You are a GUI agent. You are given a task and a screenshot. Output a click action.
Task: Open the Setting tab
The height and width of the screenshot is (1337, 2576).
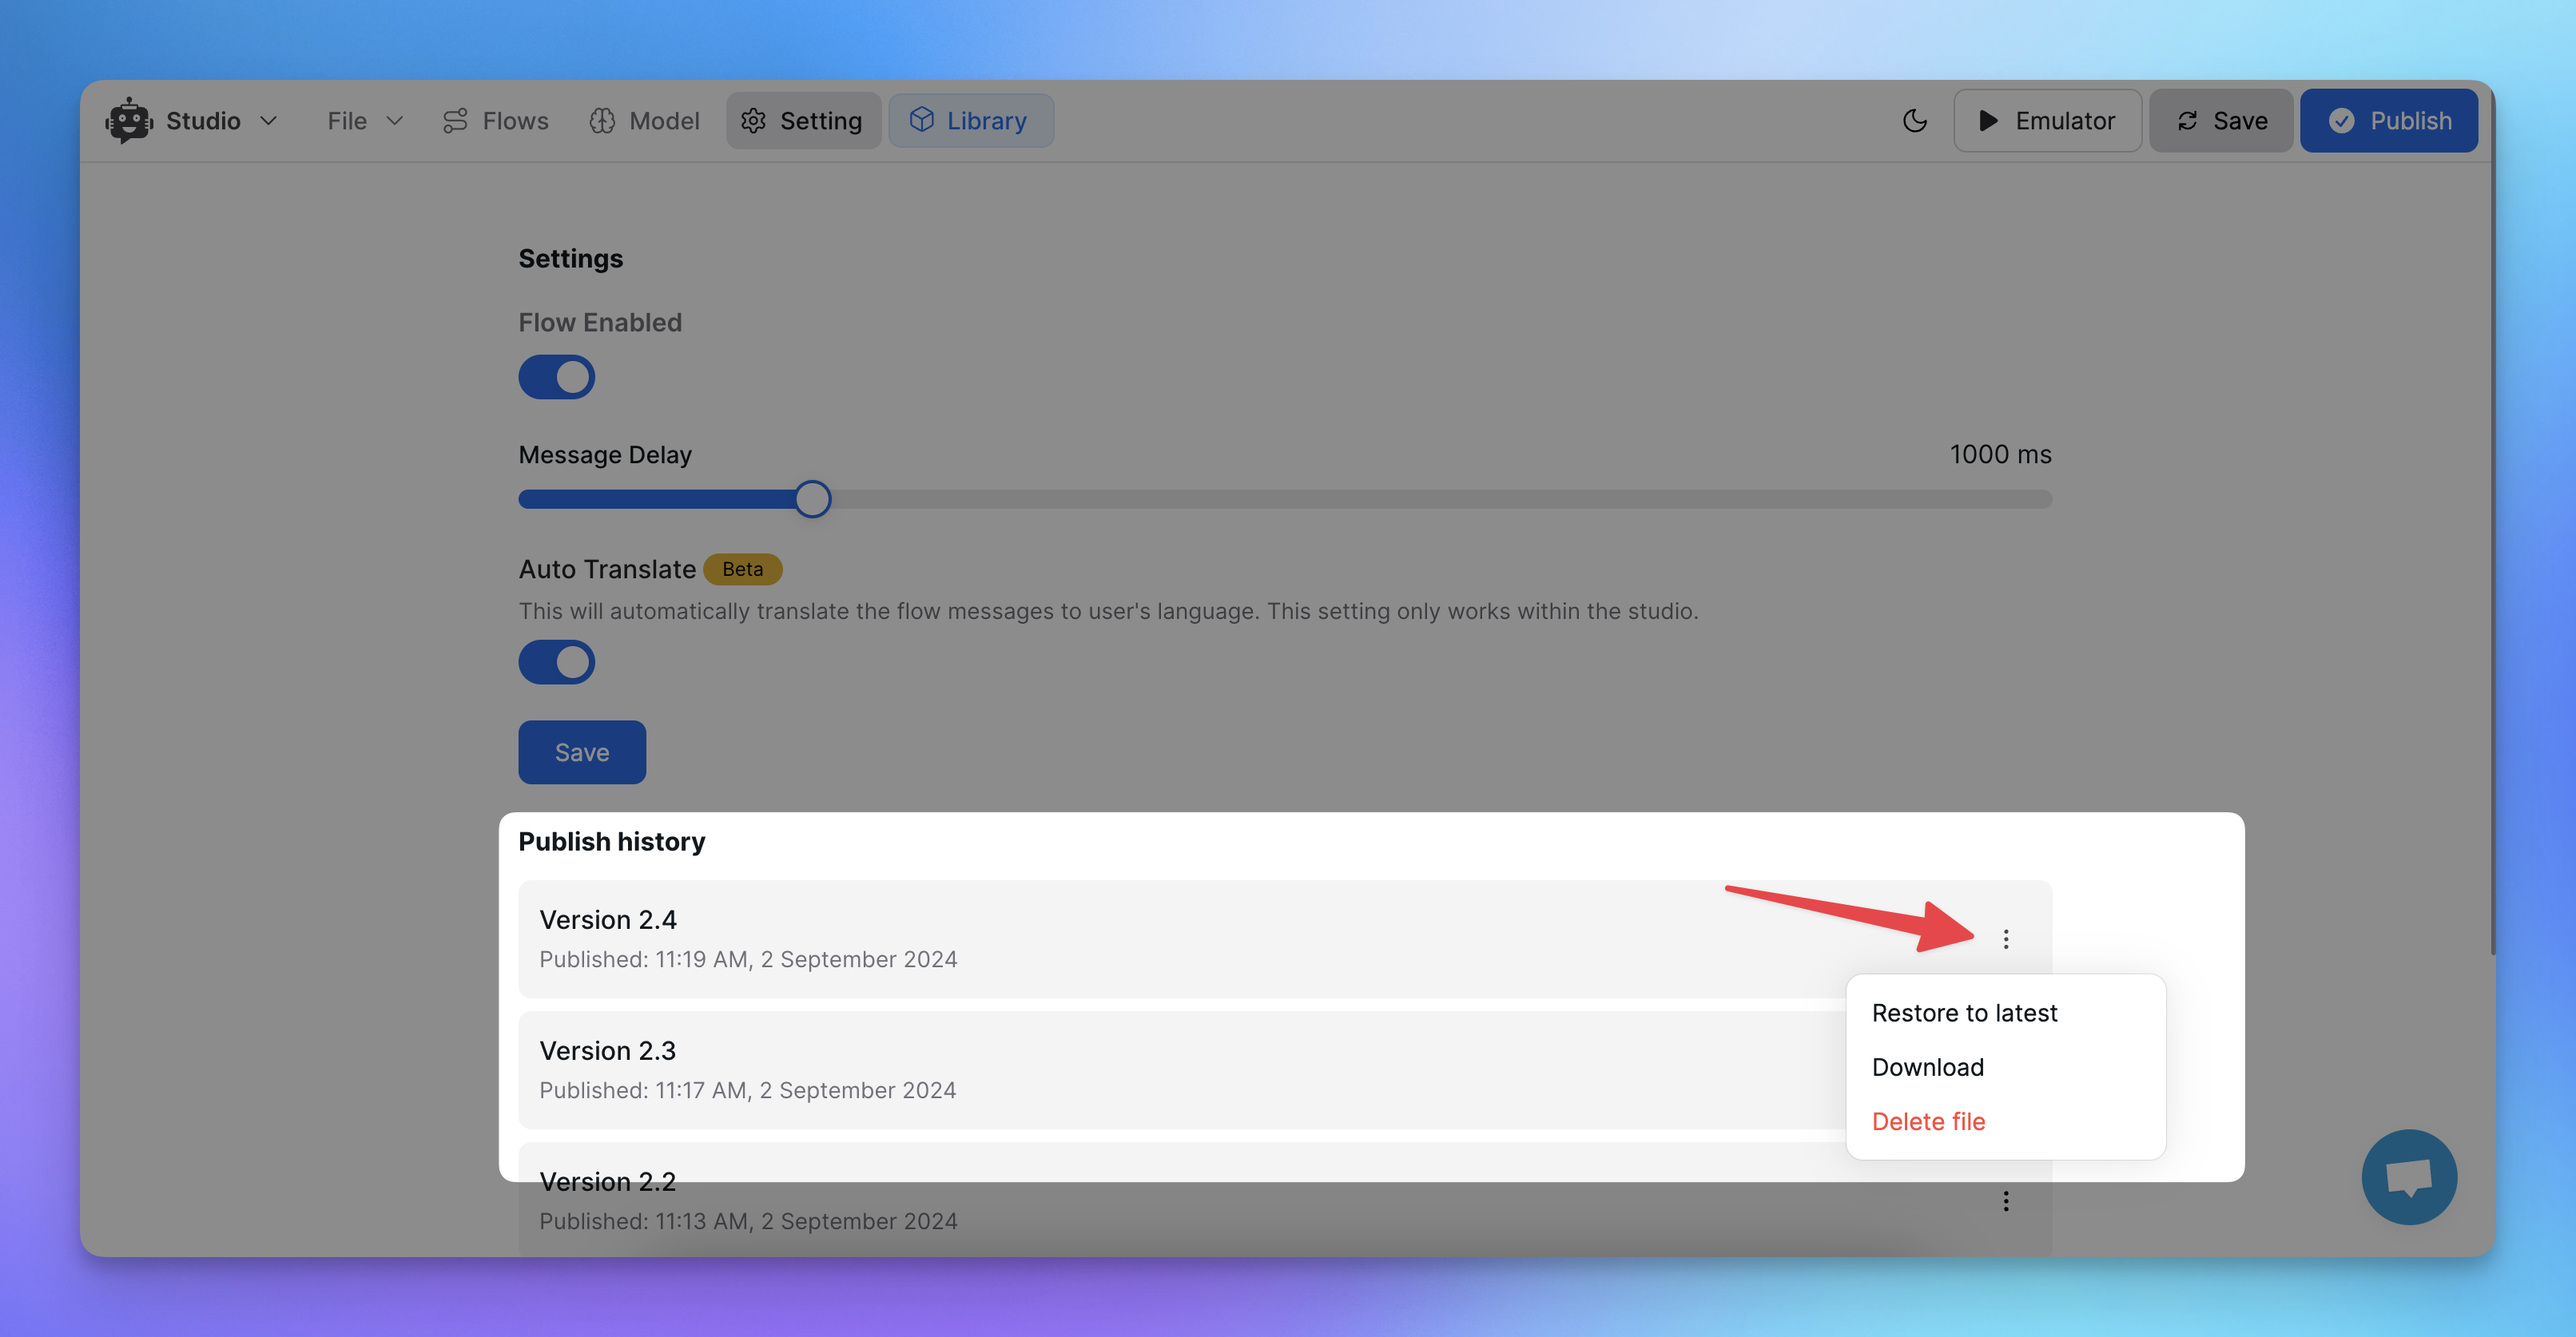point(803,121)
